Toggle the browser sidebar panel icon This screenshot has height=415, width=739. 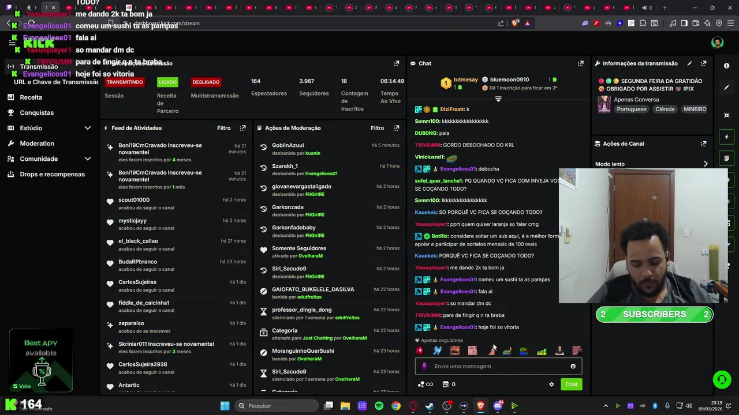point(684,23)
